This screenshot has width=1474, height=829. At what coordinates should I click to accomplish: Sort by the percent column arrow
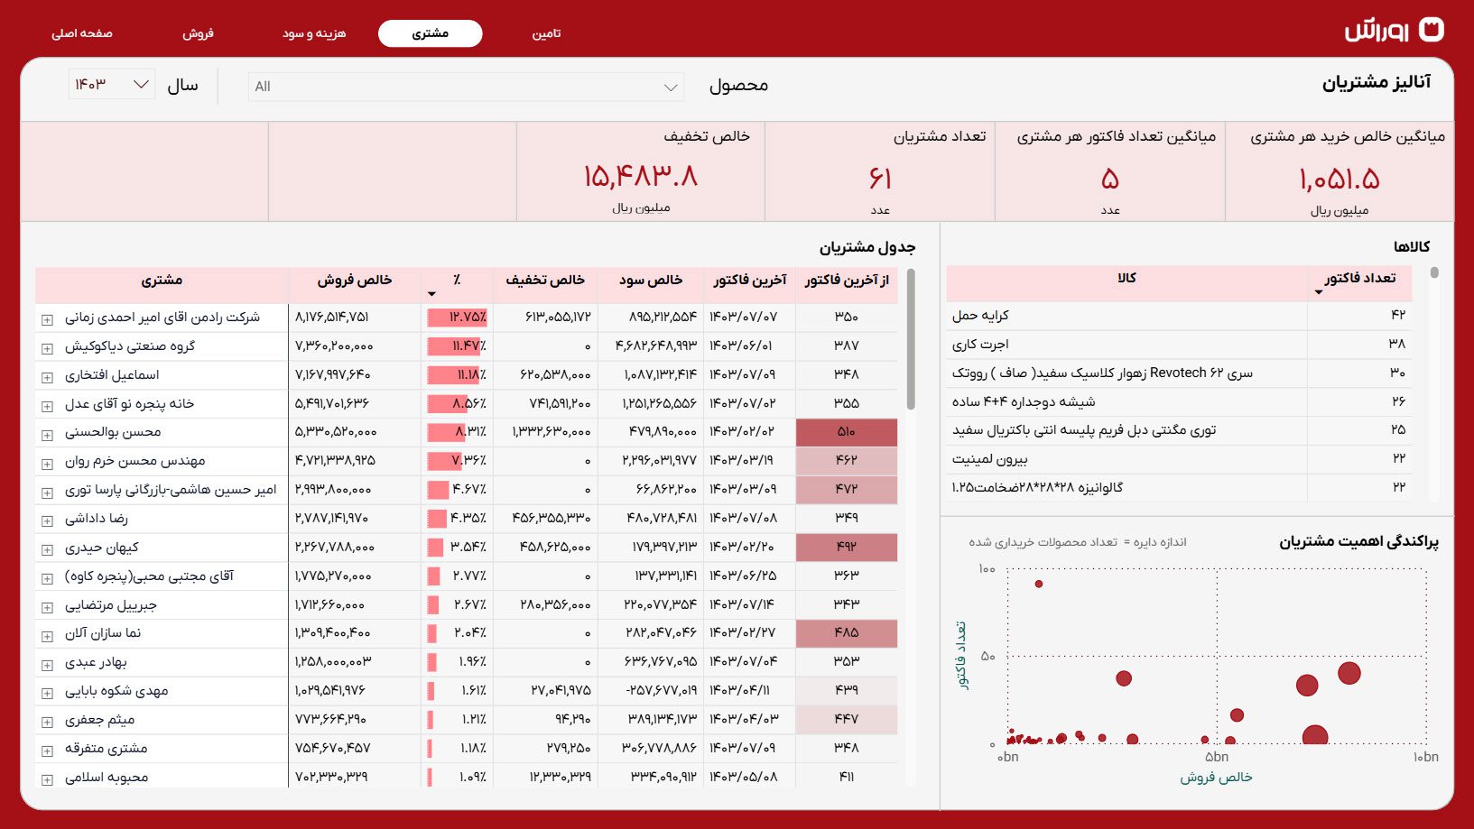click(431, 294)
